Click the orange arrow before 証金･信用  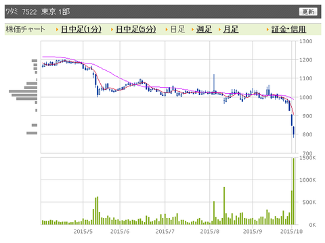267,30
